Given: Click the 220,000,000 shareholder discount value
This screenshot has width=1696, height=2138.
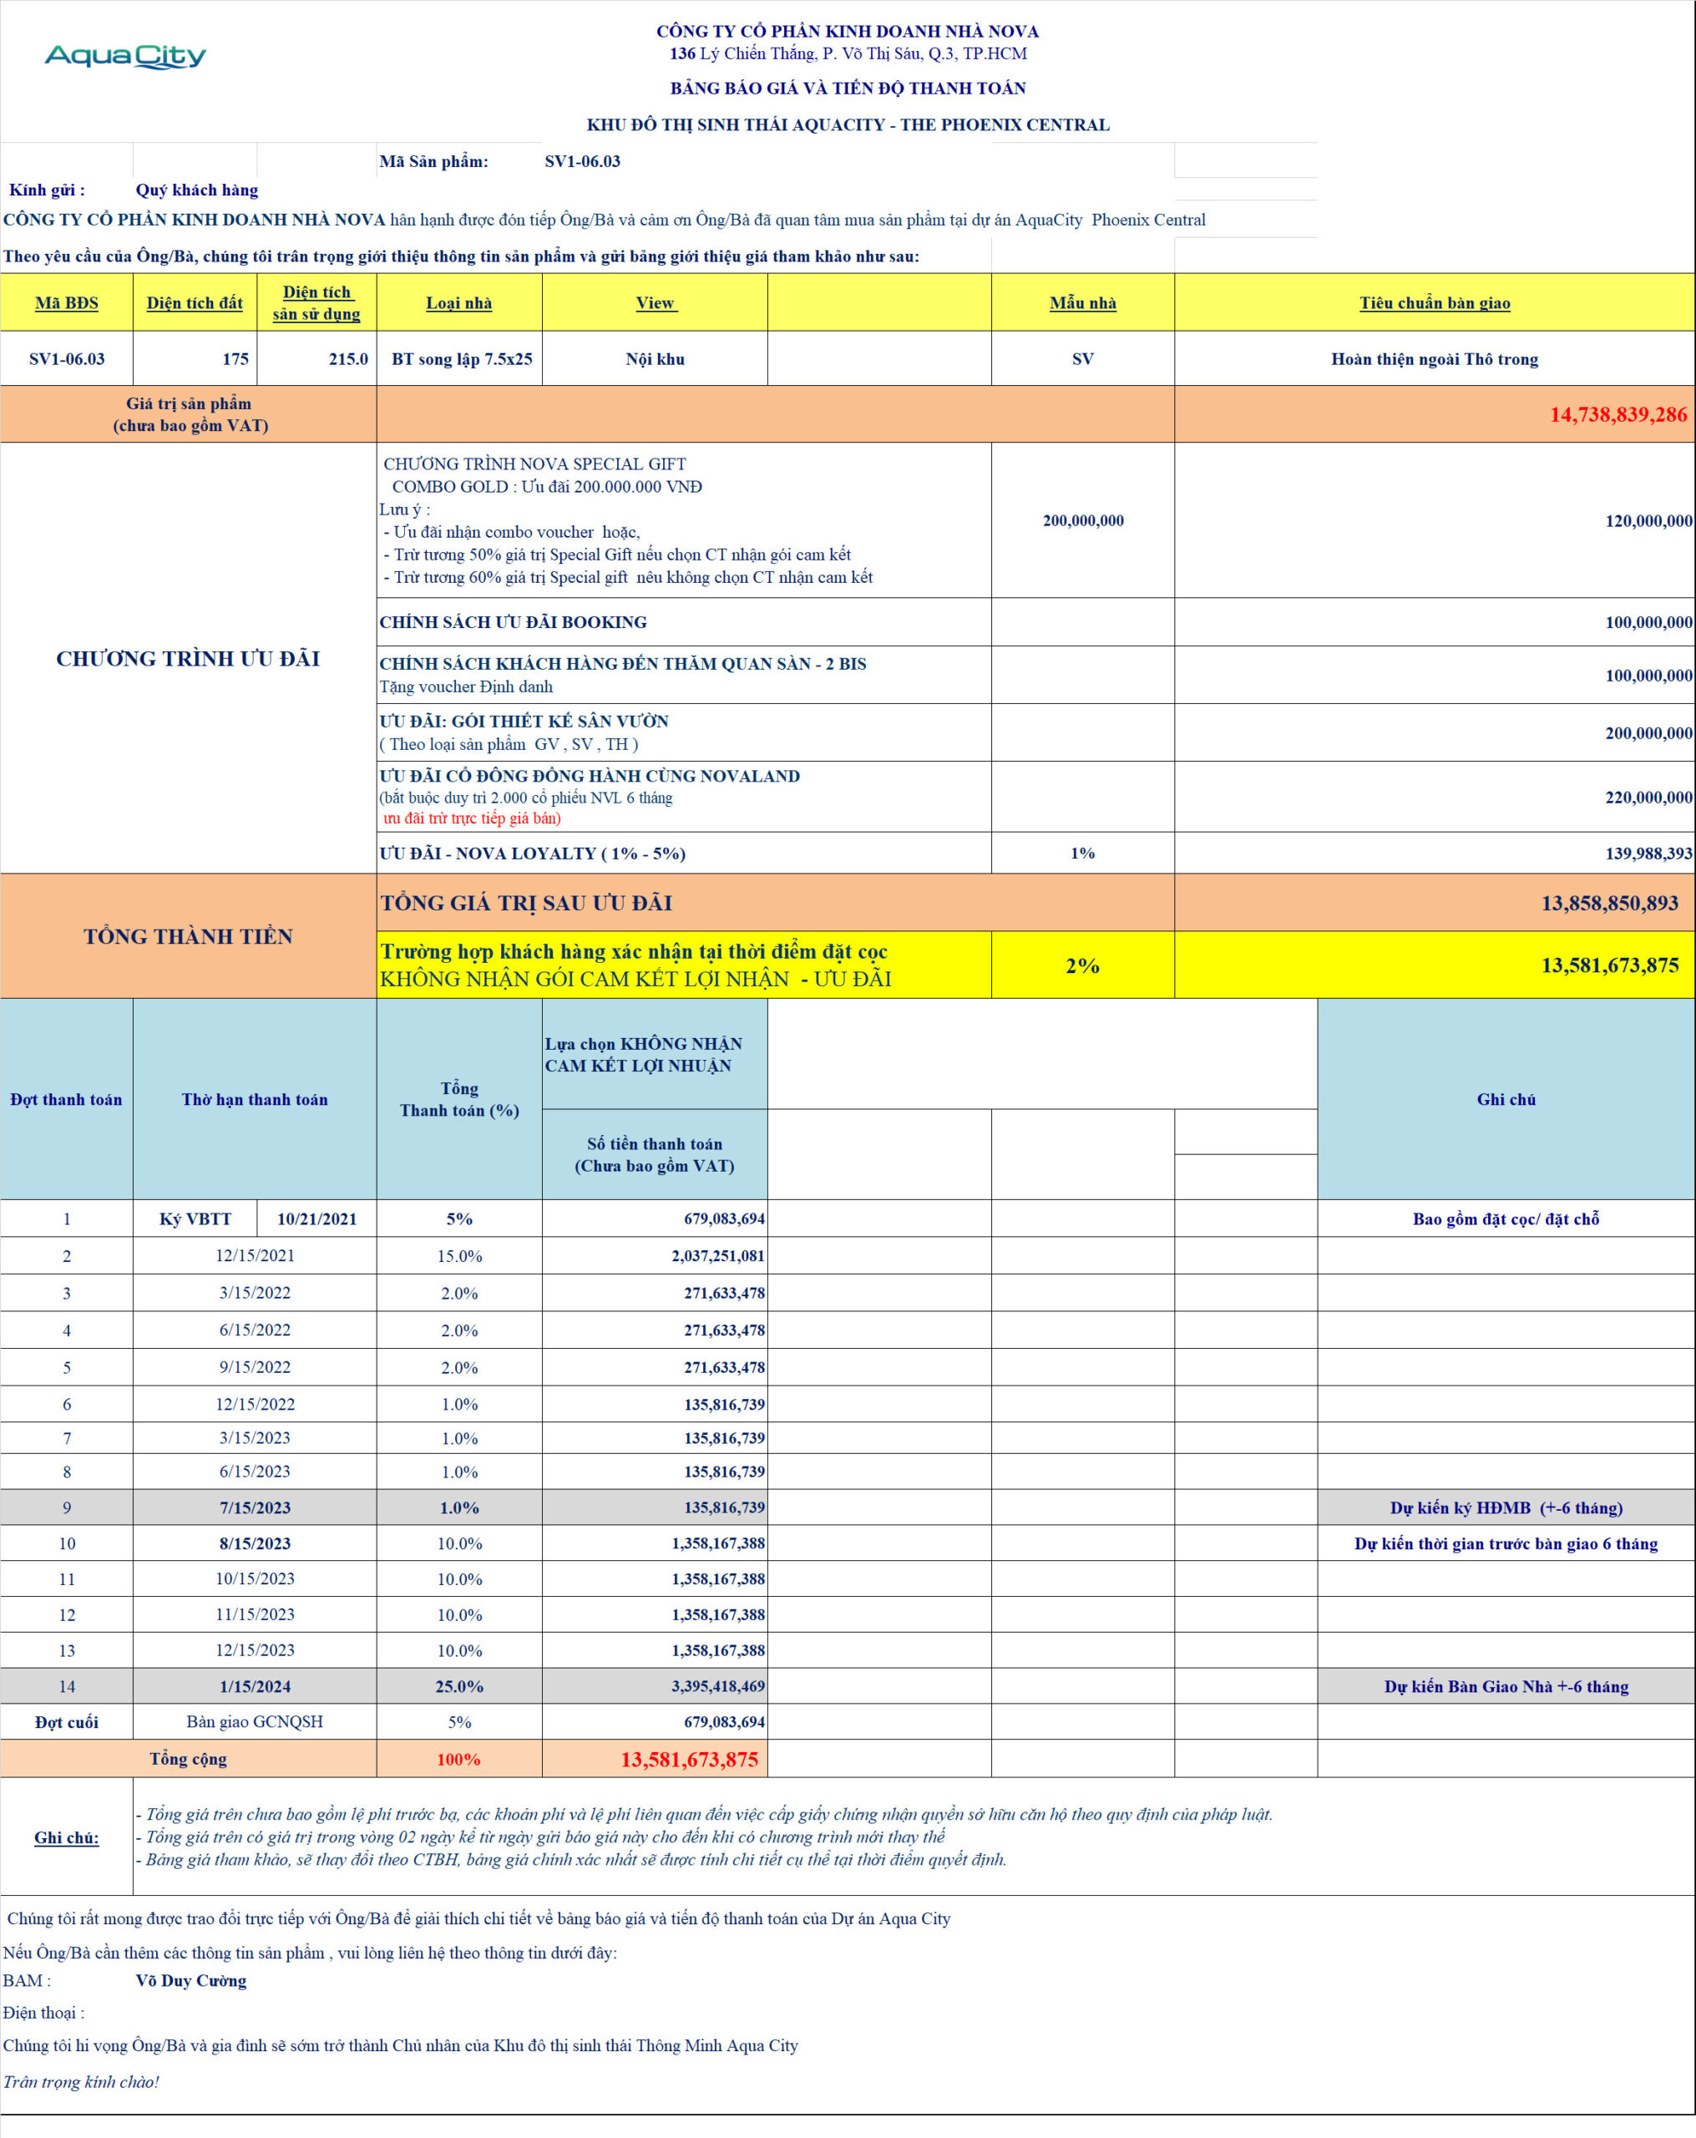Looking at the screenshot, I should [1648, 798].
